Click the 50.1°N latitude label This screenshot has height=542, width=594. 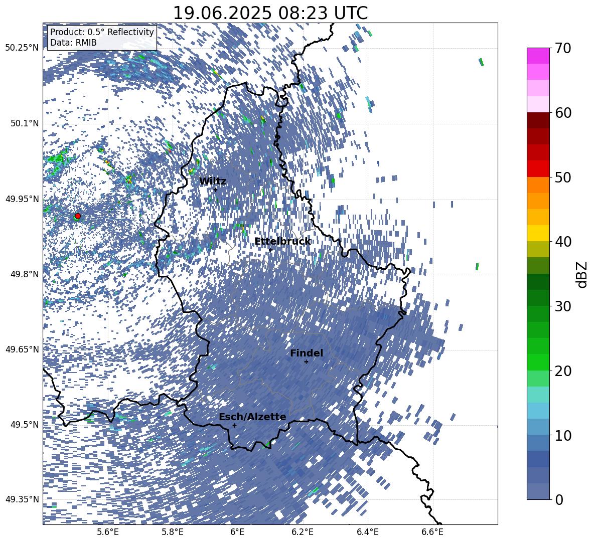click(x=25, y=124)
